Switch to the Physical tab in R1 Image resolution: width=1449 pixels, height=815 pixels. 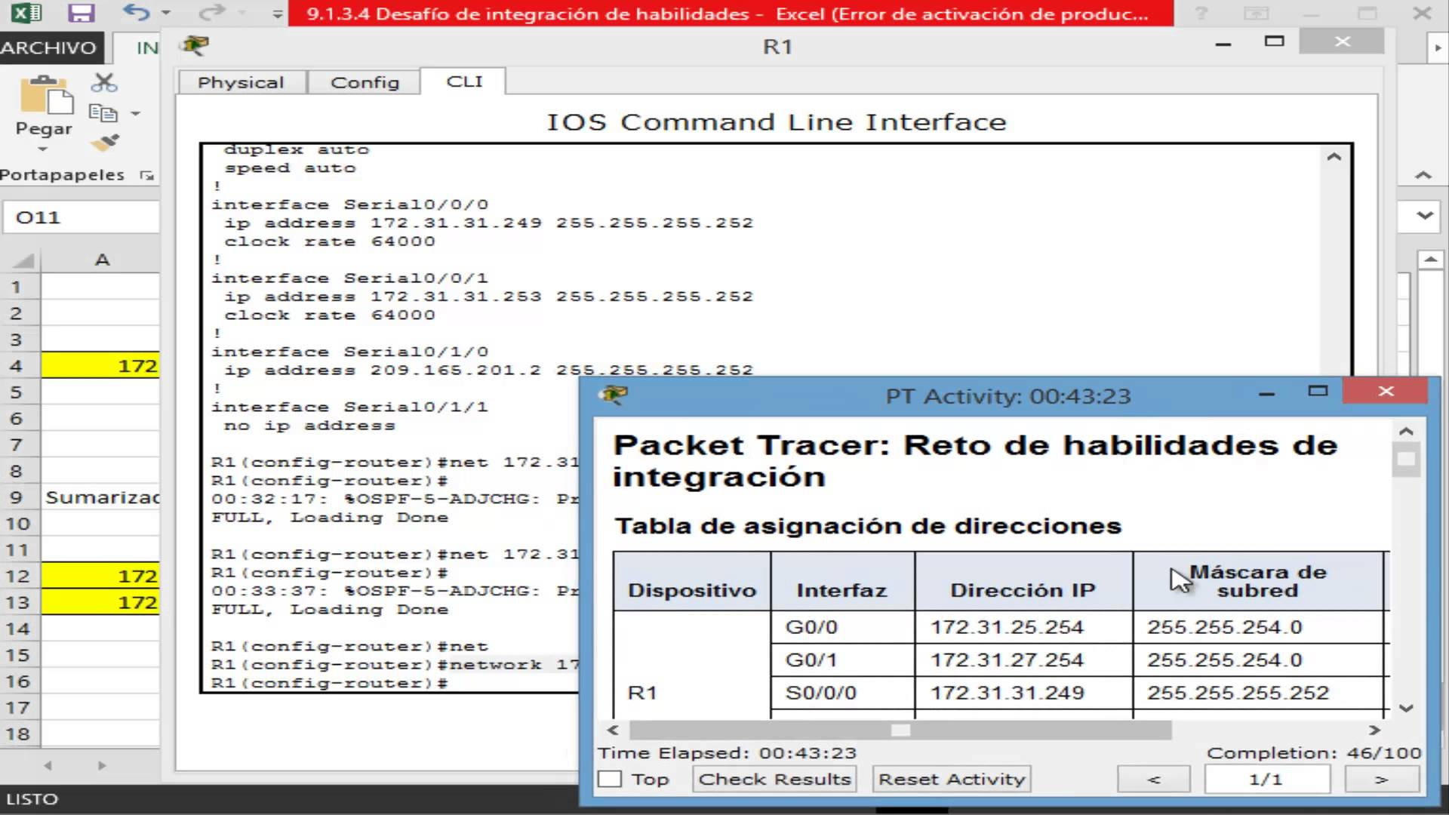pyautogui.click(x=241, y=82)
